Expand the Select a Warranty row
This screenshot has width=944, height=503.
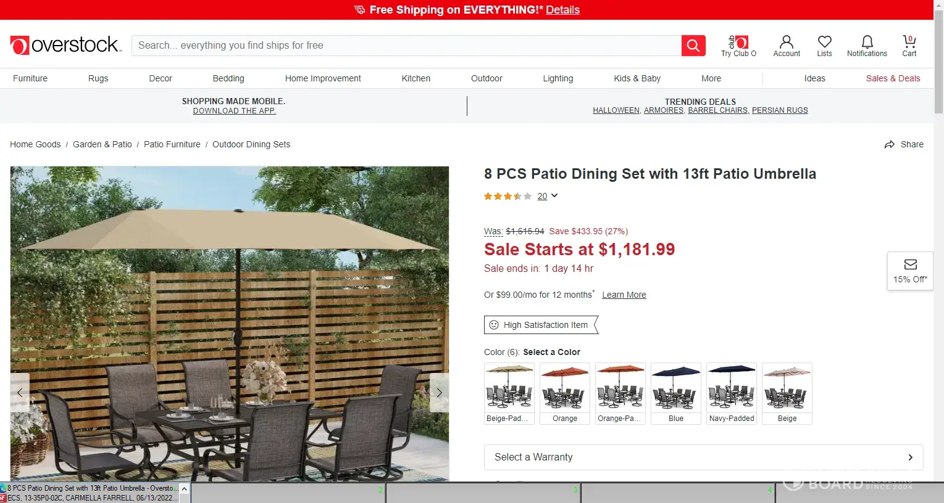(703, 457)
